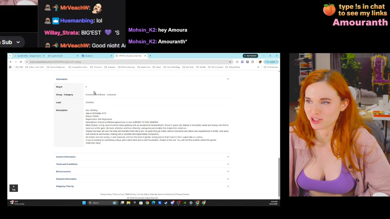
Task: Open Chrome's three-dot menu
Action: 277,62
